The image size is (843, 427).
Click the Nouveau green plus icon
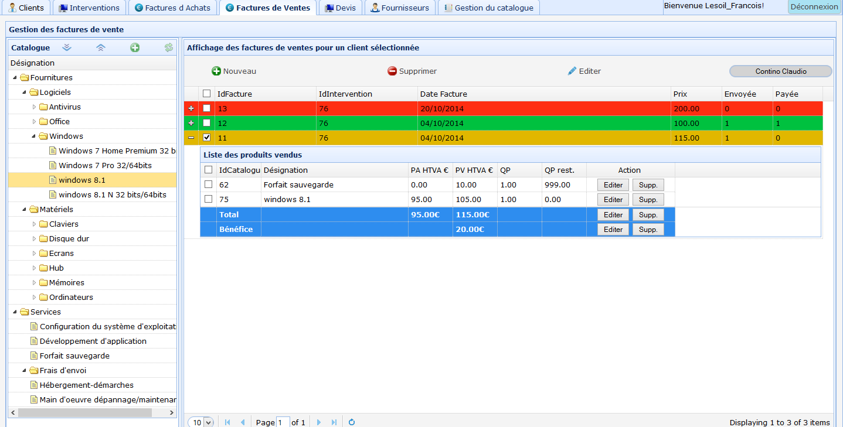(x=216, y=71)
